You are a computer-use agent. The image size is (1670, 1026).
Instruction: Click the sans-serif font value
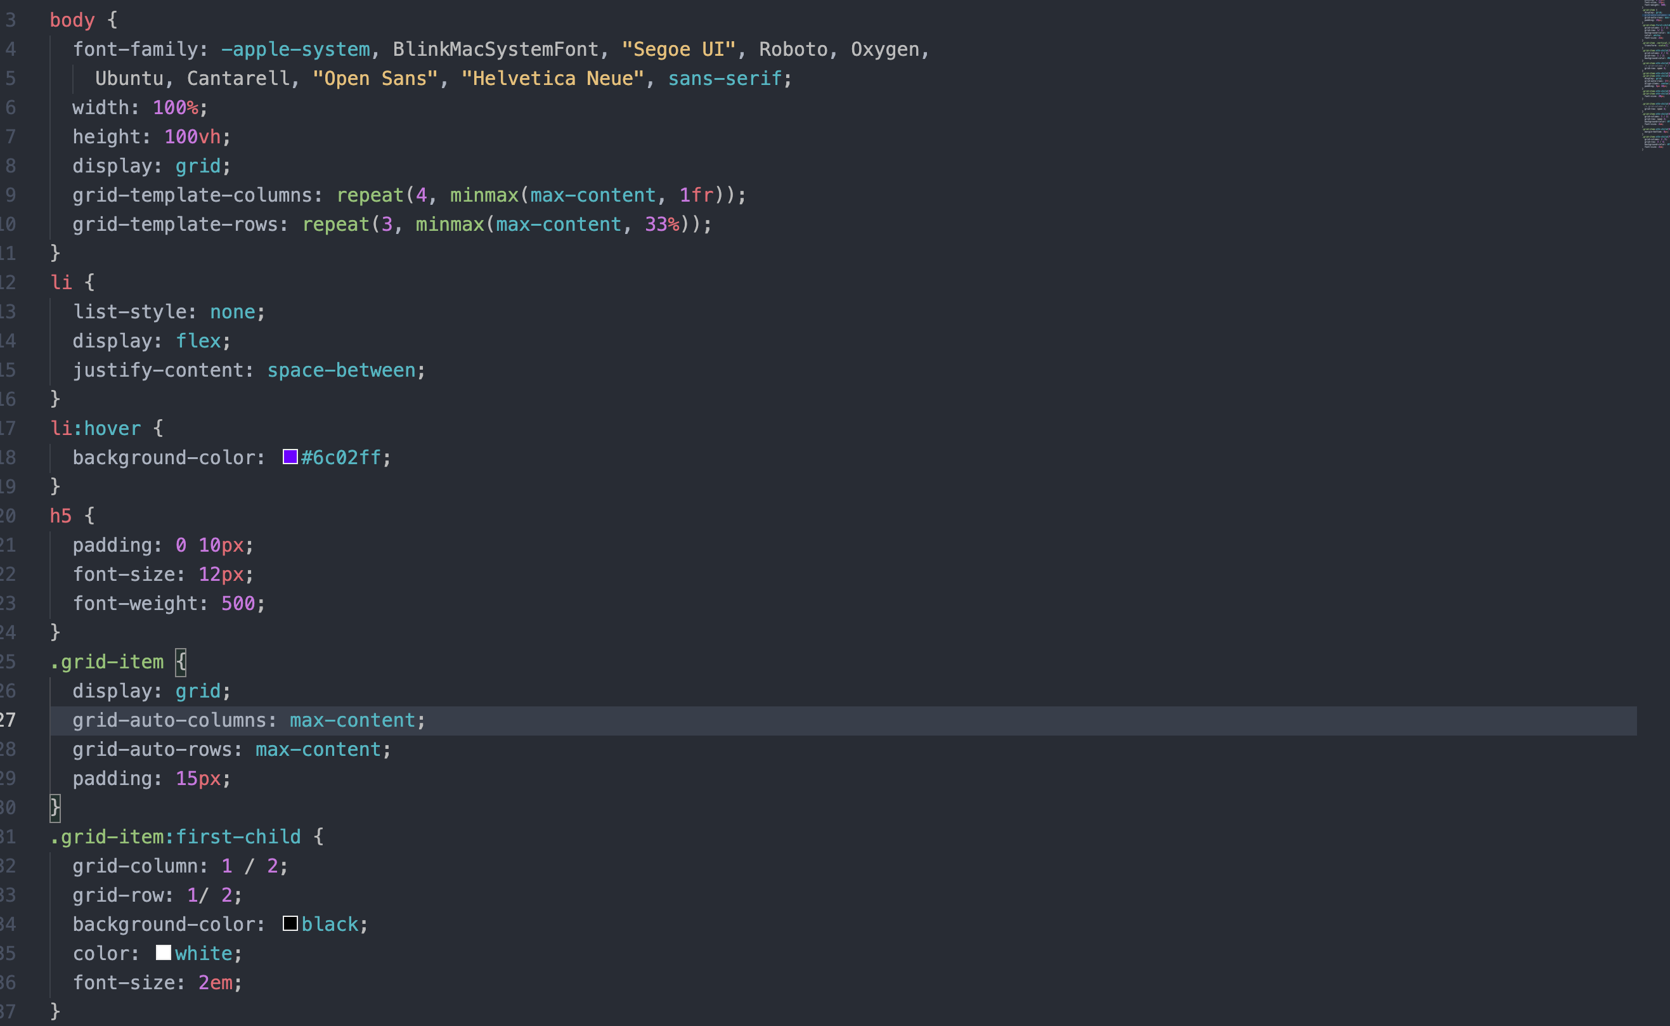pos(725,79)
